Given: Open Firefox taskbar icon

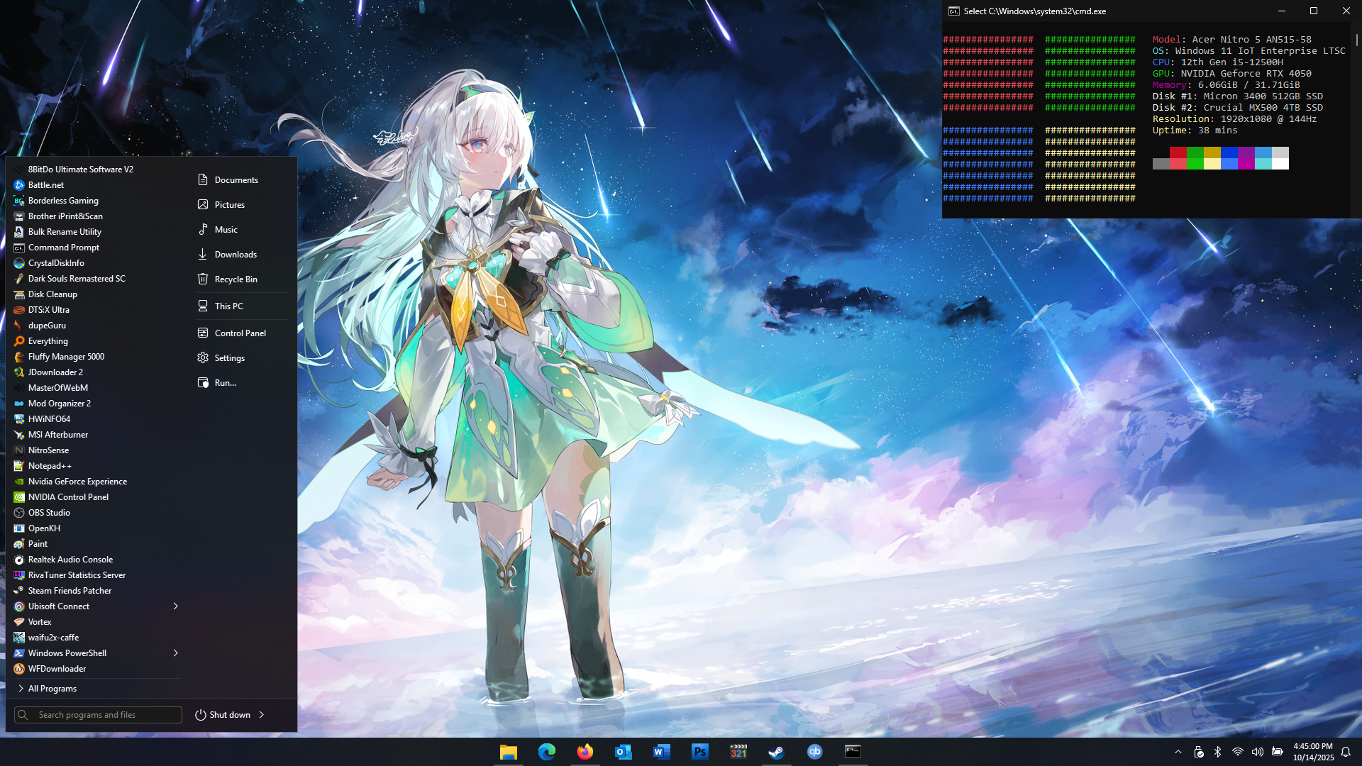Looking at the screenshot, I should [x=585, y=752].
